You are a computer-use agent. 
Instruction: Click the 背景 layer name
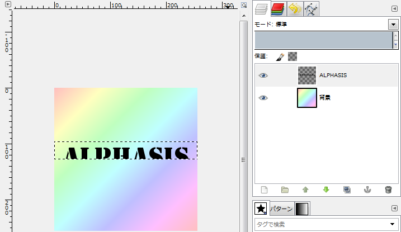[x=325, y=98]
